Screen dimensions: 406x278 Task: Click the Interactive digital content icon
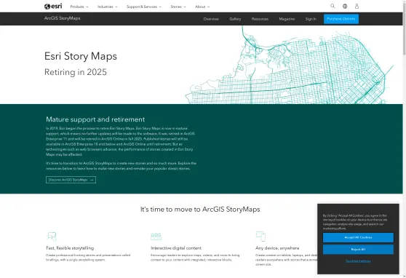[x=156, y=237]
